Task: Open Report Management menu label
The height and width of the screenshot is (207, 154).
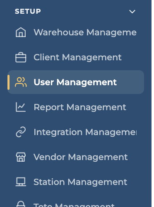Action: [x=80, y=107]
